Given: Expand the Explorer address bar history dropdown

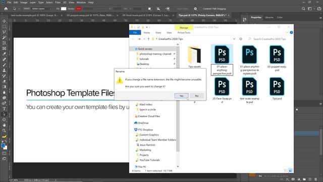Looking at the screenshot, I should pyautogui.click(x=234, y=39).
